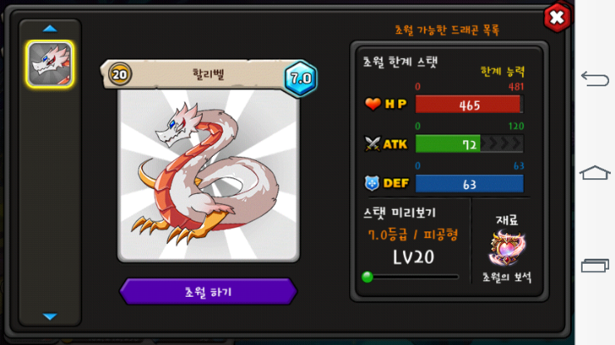Image resolution: width=615 pixels, height=345 pixels.
Task: Click the large dragon portrait card
Action: coord(209,176)
